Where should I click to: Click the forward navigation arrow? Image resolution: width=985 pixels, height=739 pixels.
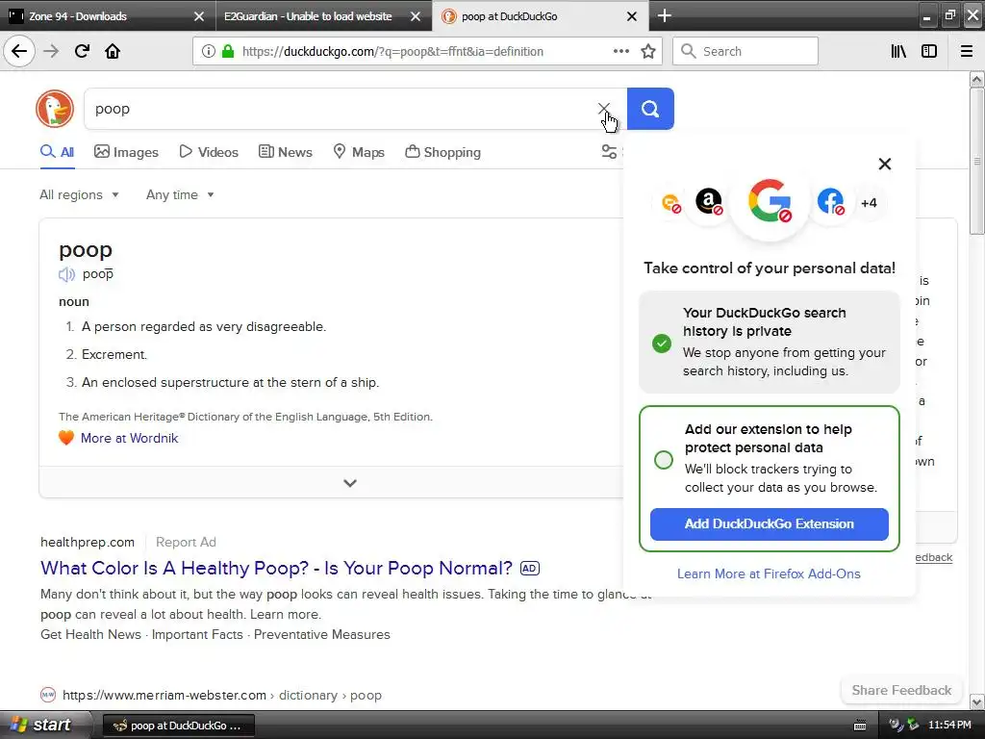(x=51, y=51)
